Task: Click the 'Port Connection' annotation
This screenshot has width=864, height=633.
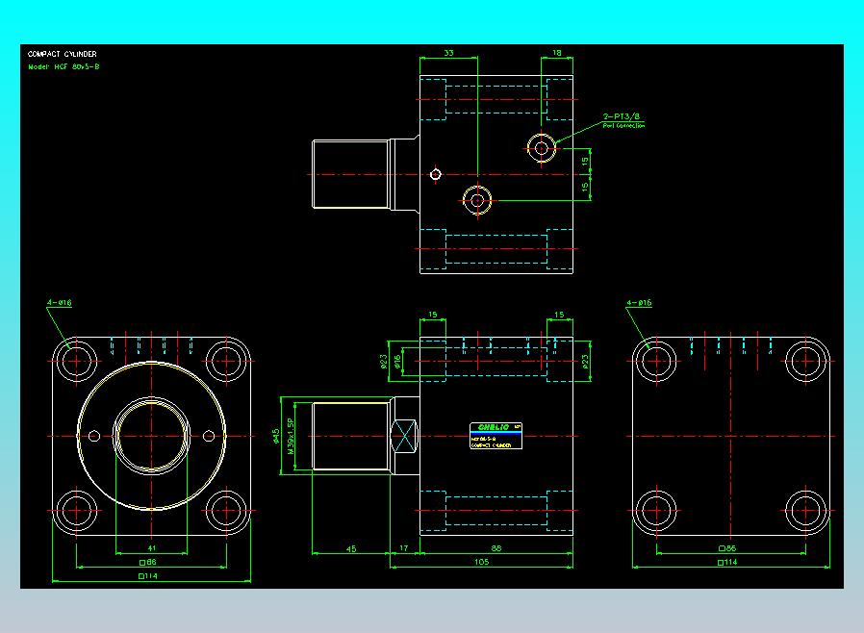Action: pyautogui.click(x=623, y=126)
